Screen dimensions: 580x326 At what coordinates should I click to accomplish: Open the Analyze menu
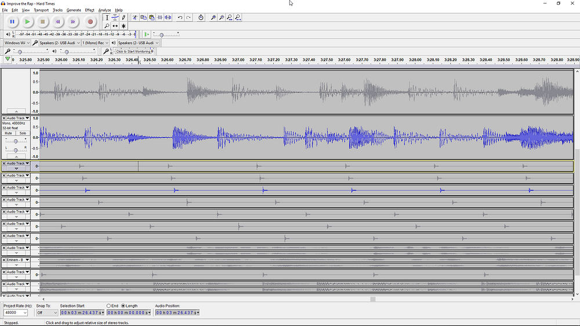coord(104,10)
